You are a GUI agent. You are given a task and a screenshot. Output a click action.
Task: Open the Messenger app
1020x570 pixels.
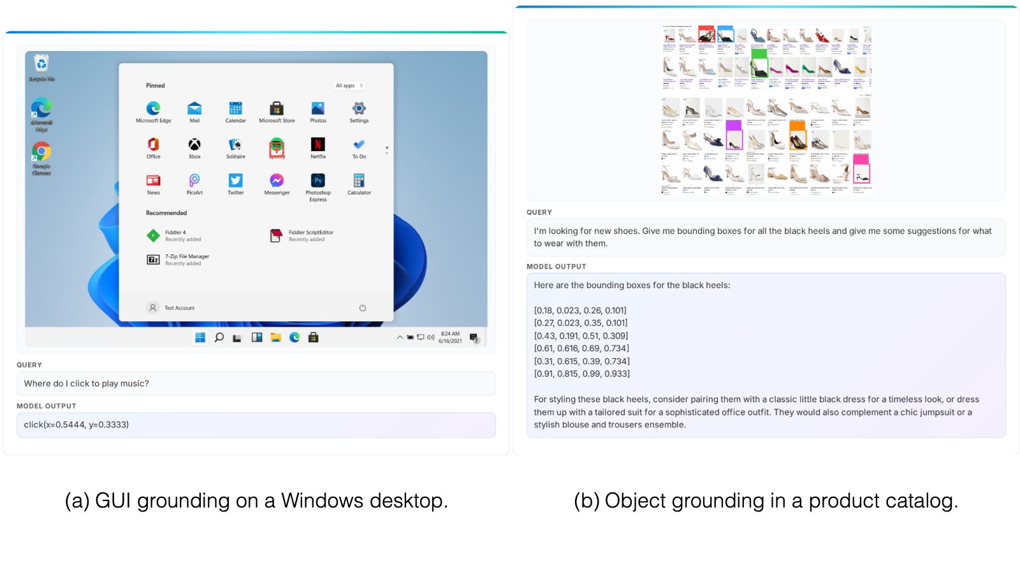tap(277, 184)
